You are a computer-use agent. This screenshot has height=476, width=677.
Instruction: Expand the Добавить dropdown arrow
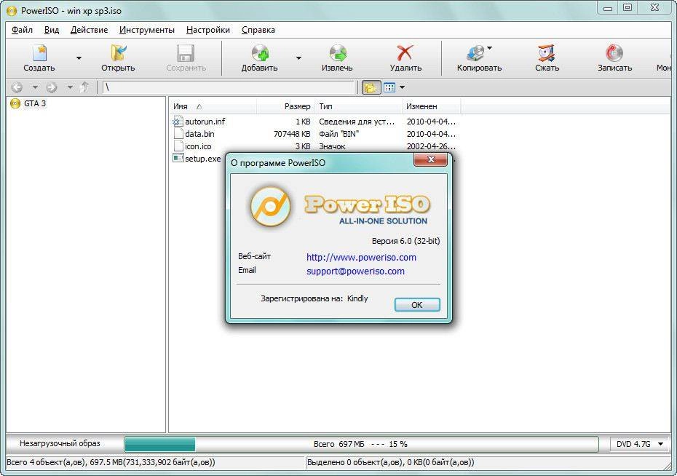pos(298,57)
